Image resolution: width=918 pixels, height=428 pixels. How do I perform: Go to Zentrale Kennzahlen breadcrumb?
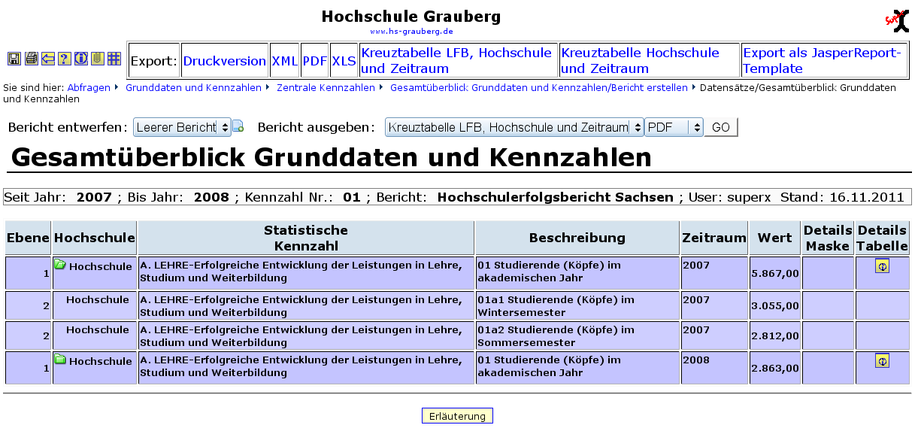326,88
